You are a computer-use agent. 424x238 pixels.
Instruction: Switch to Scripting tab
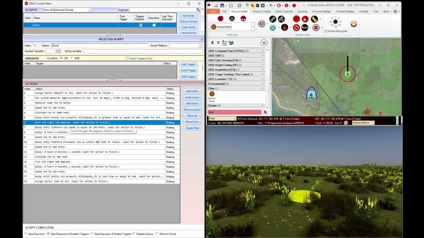pos(302,12)
